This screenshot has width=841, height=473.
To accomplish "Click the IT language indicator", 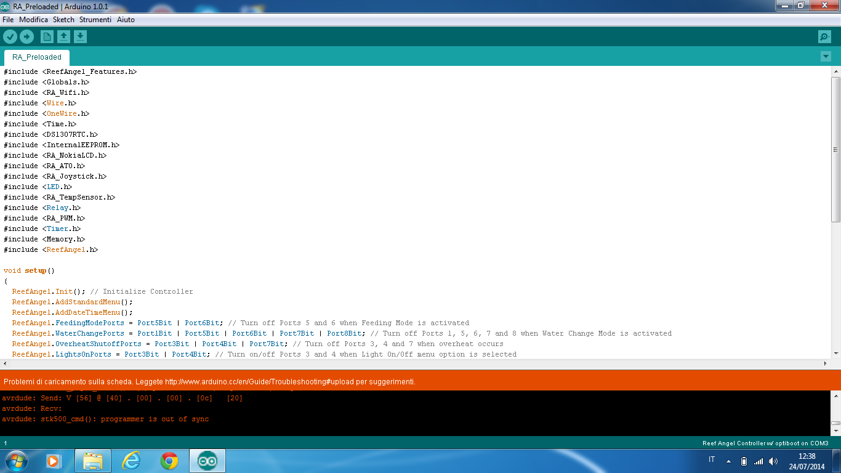I will coord(712,460).
